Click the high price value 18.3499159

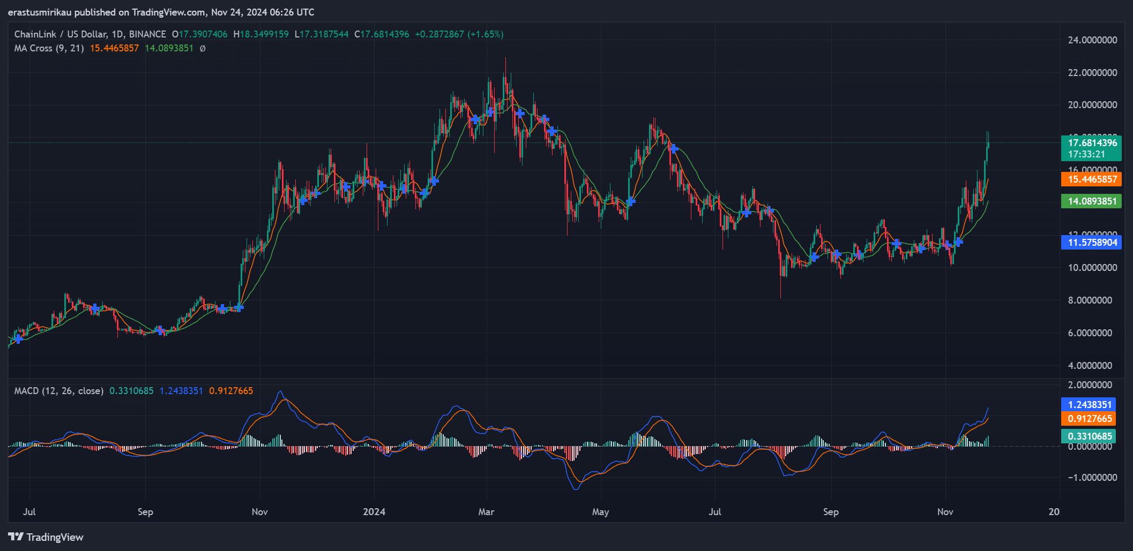click(x=264, y=34)
